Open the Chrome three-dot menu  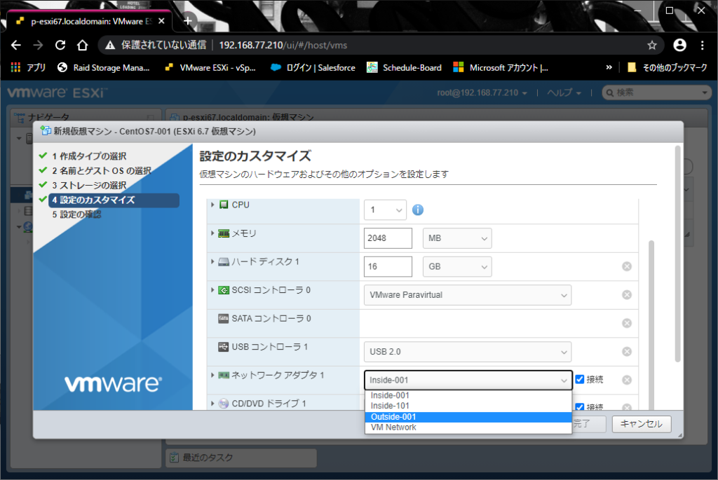pyautogui.click(x=702, y=45)
